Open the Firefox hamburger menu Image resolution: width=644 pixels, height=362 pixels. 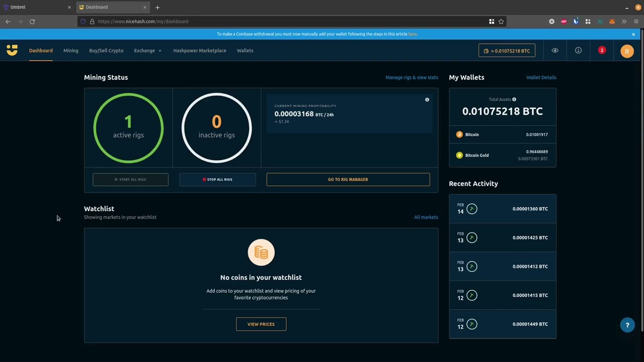tap(636, 22)
